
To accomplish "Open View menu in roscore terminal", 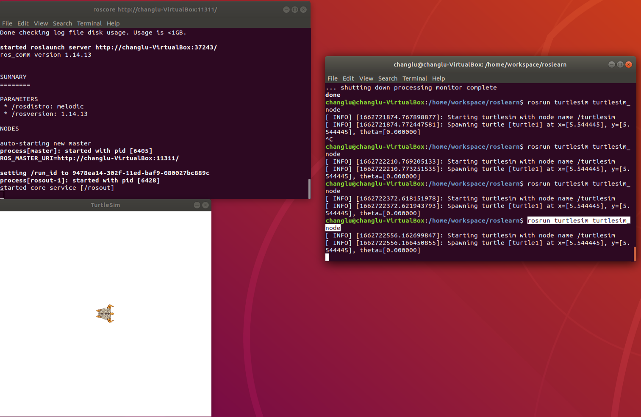I will pos(41,23).
